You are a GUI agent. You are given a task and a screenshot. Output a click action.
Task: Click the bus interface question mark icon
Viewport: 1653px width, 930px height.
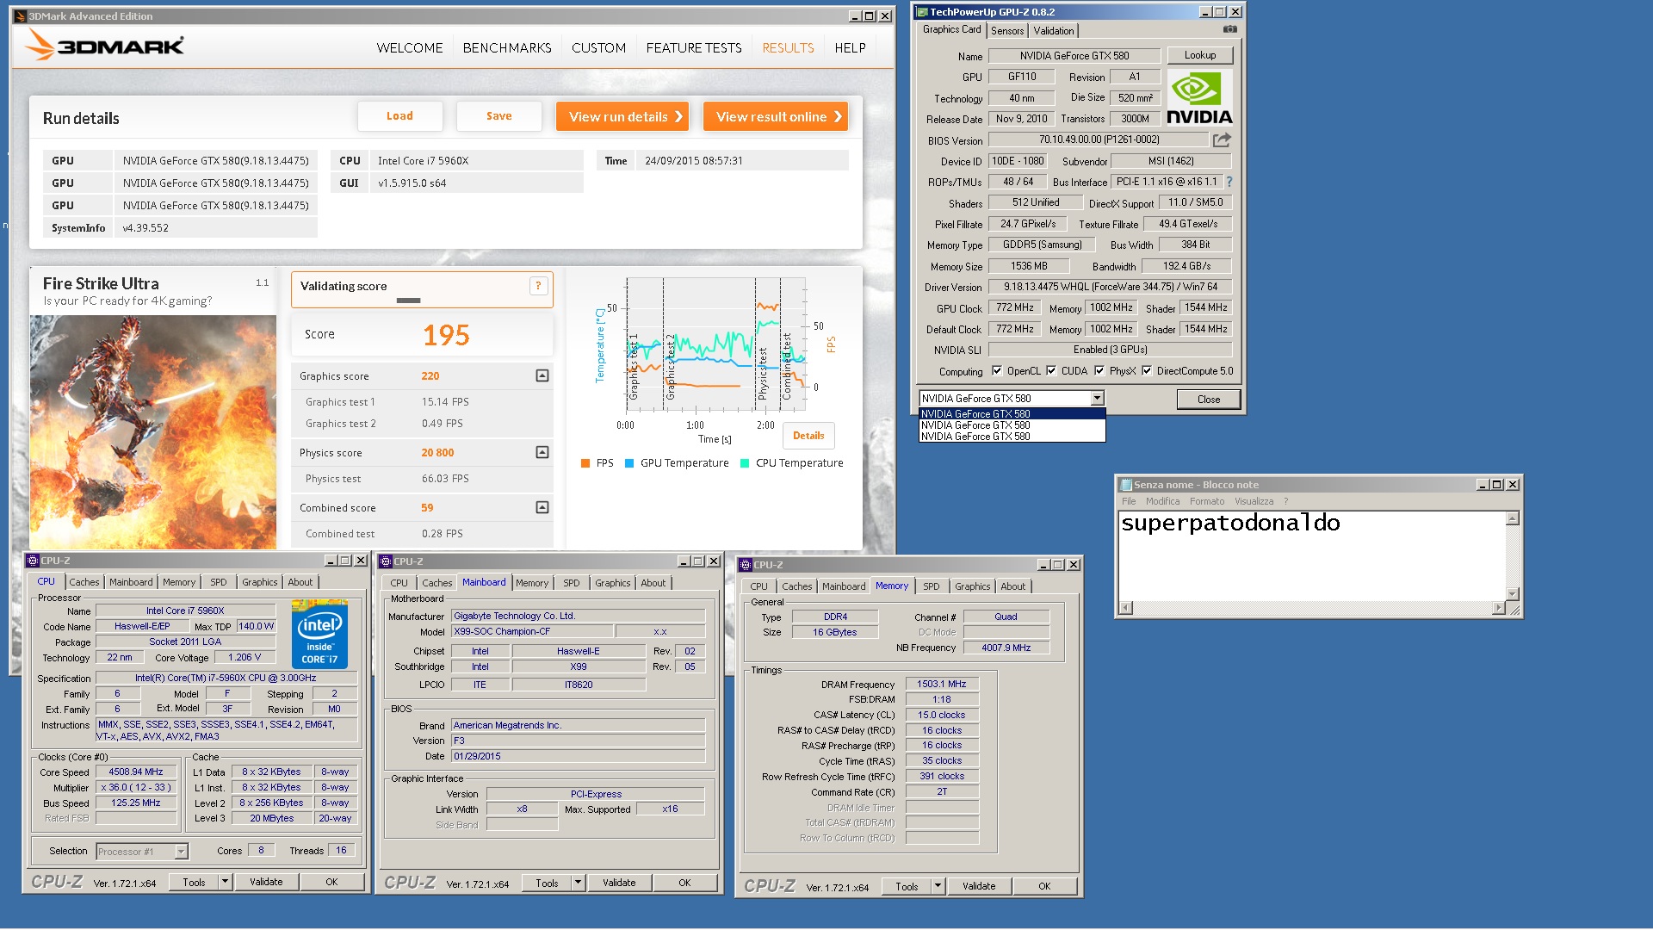point(1229,182)
